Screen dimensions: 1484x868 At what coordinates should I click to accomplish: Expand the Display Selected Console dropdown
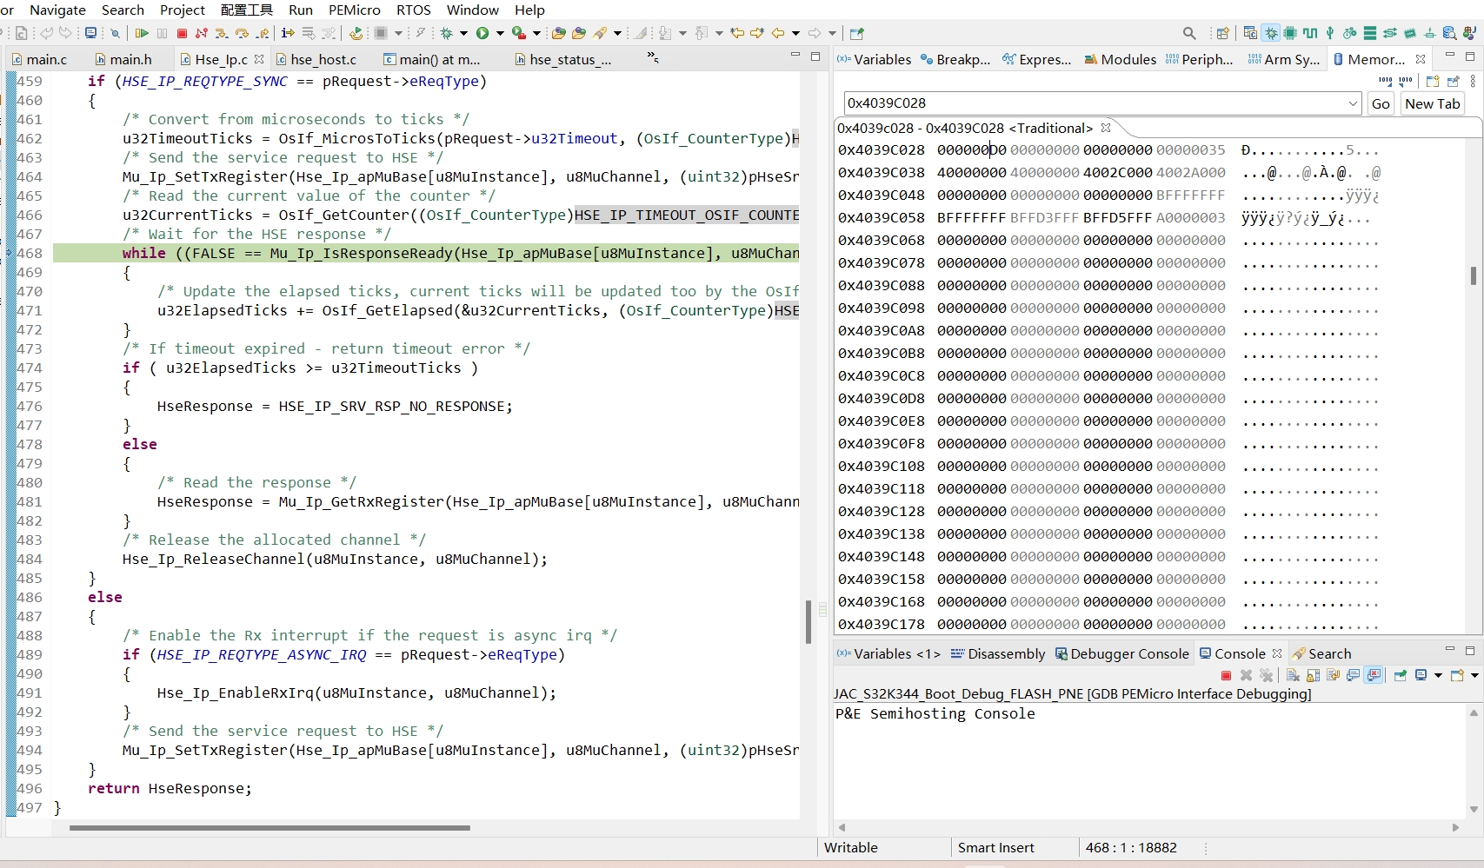click(x=1438, y=675)
